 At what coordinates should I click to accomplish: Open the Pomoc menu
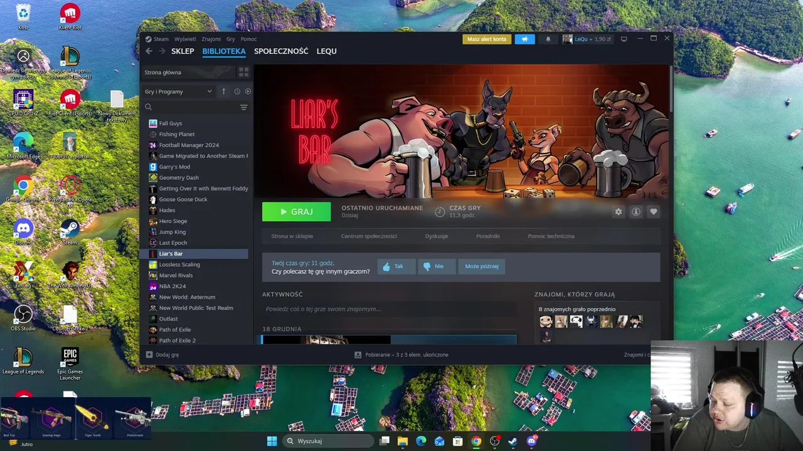[x=248, y=39]
